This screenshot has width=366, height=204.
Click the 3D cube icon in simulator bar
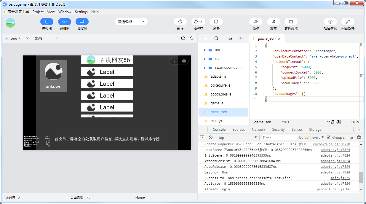pyautogui.click(x=183, y=38)
